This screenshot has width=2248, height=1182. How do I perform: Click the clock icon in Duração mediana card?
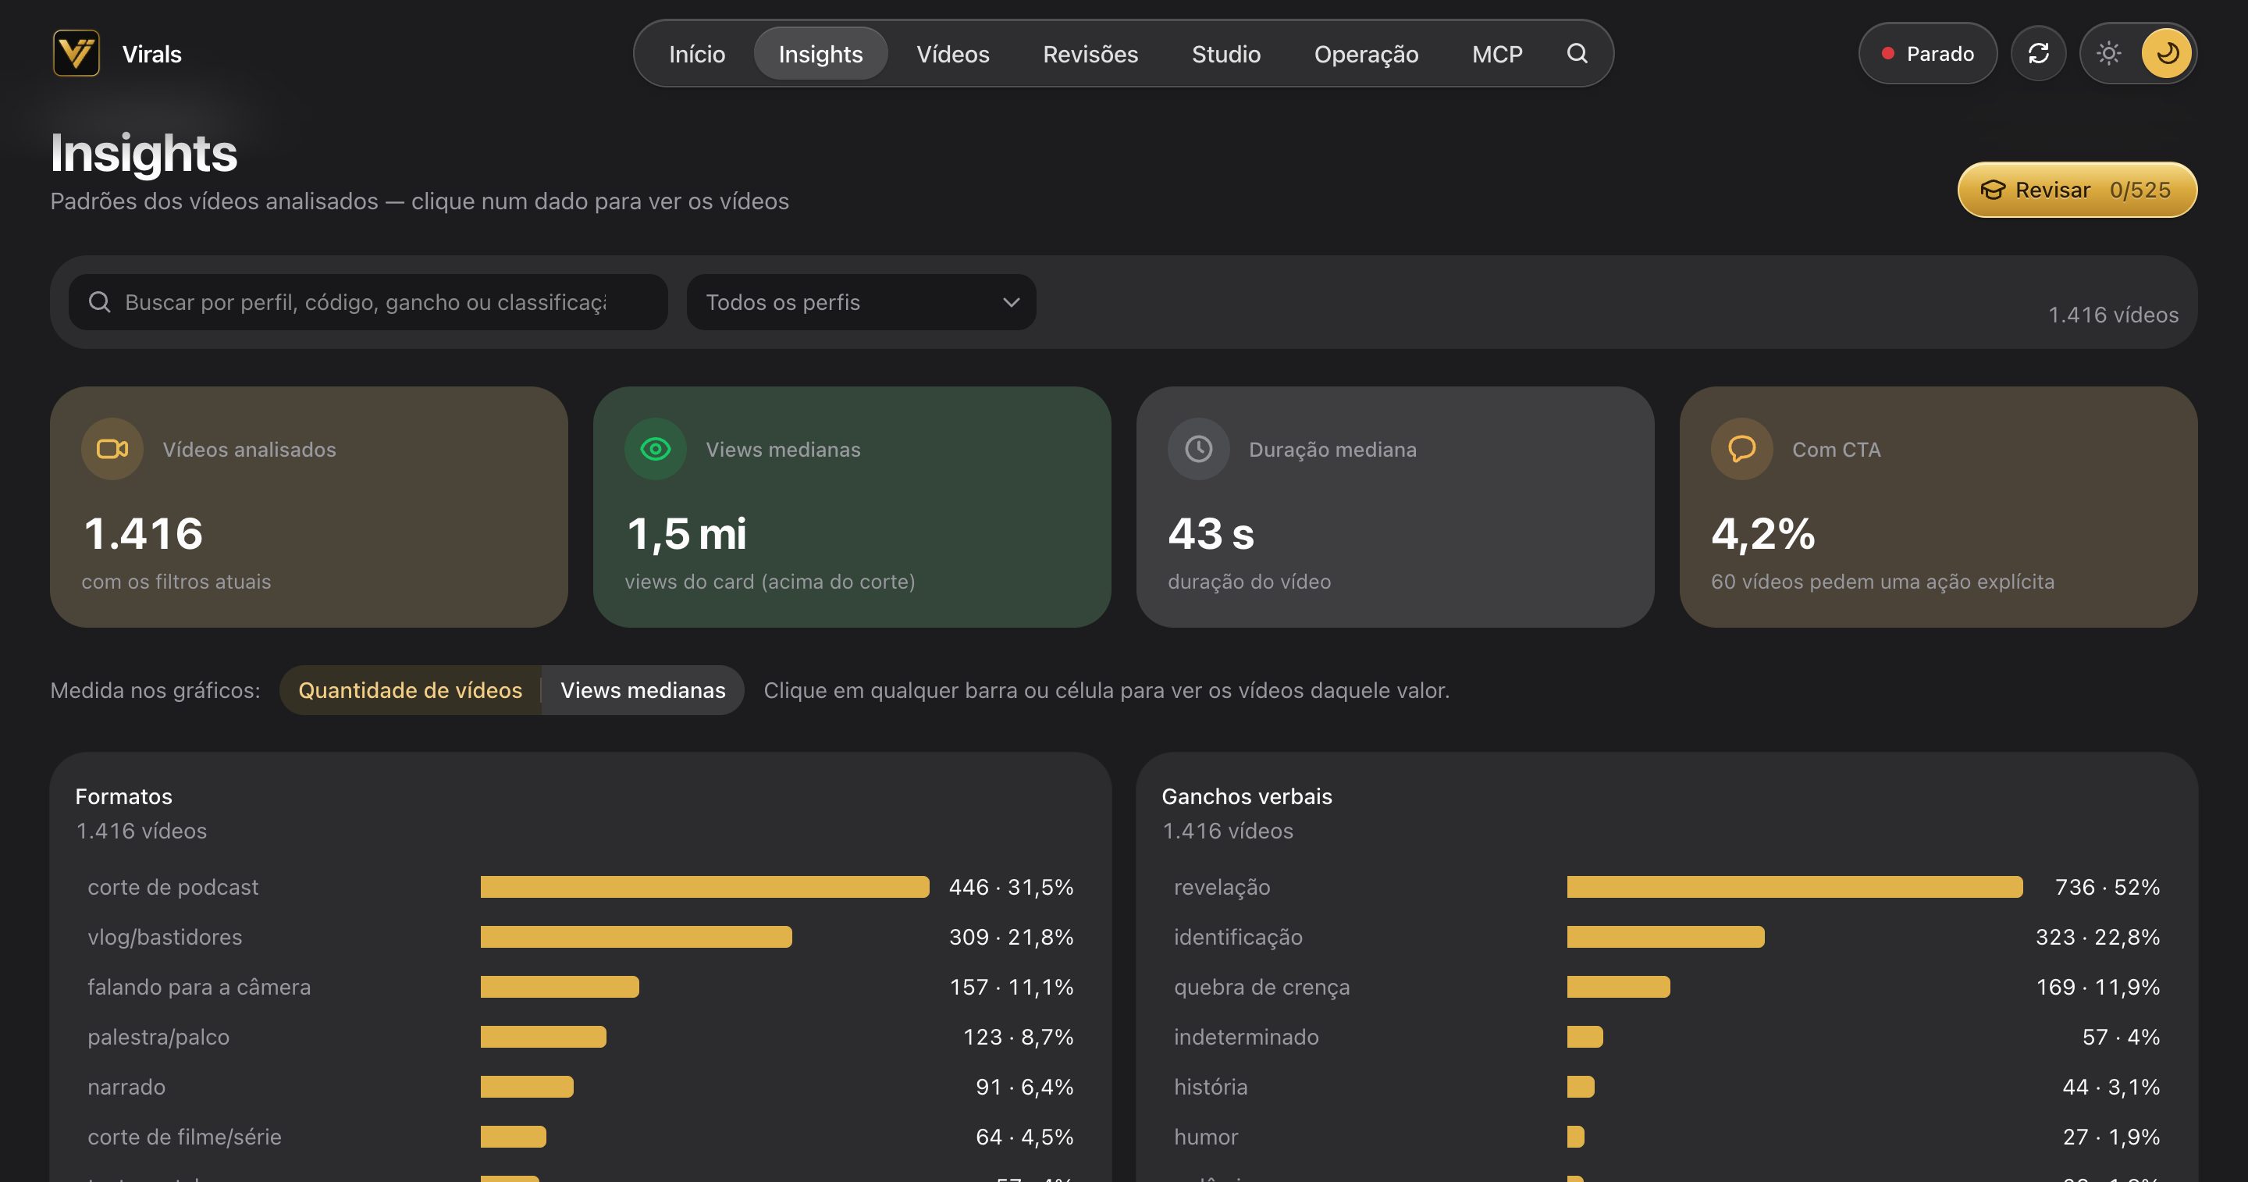(x=1199, y=449)
